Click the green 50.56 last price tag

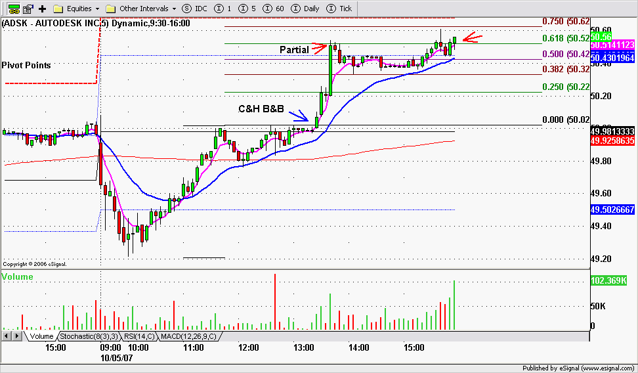[x=601, y=37]
